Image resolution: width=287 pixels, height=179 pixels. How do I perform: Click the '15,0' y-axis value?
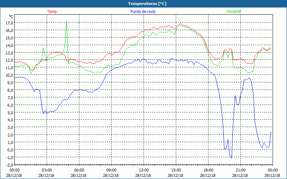pyautogui.click(x=9, y=38)
